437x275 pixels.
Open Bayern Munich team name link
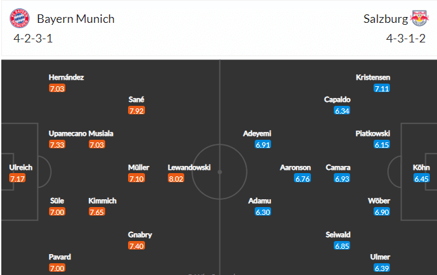76,19
